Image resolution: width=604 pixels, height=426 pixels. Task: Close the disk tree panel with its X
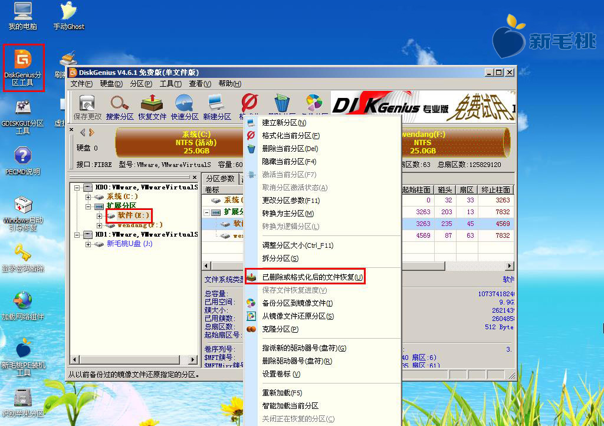[x=195, y=177]
